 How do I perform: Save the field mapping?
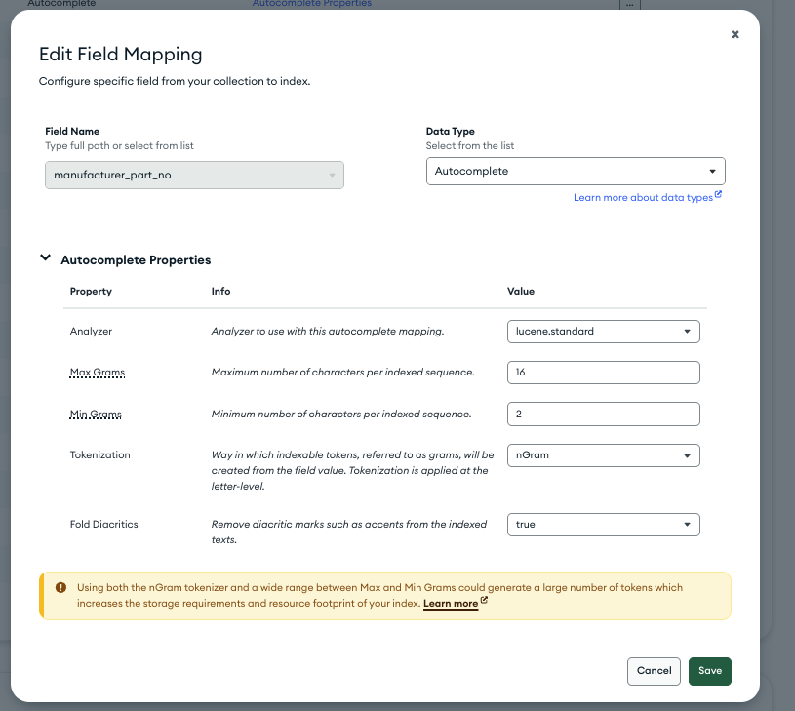tap(709, 671)
